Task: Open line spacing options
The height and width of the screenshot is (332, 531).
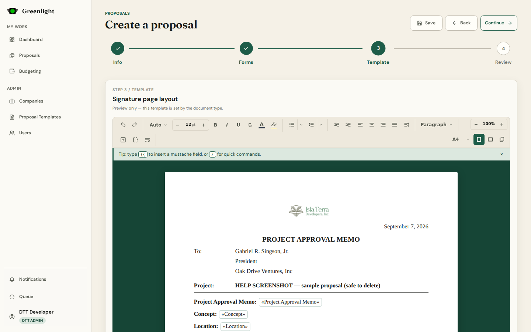Action: pyautogui.click(x=407, y=125)
